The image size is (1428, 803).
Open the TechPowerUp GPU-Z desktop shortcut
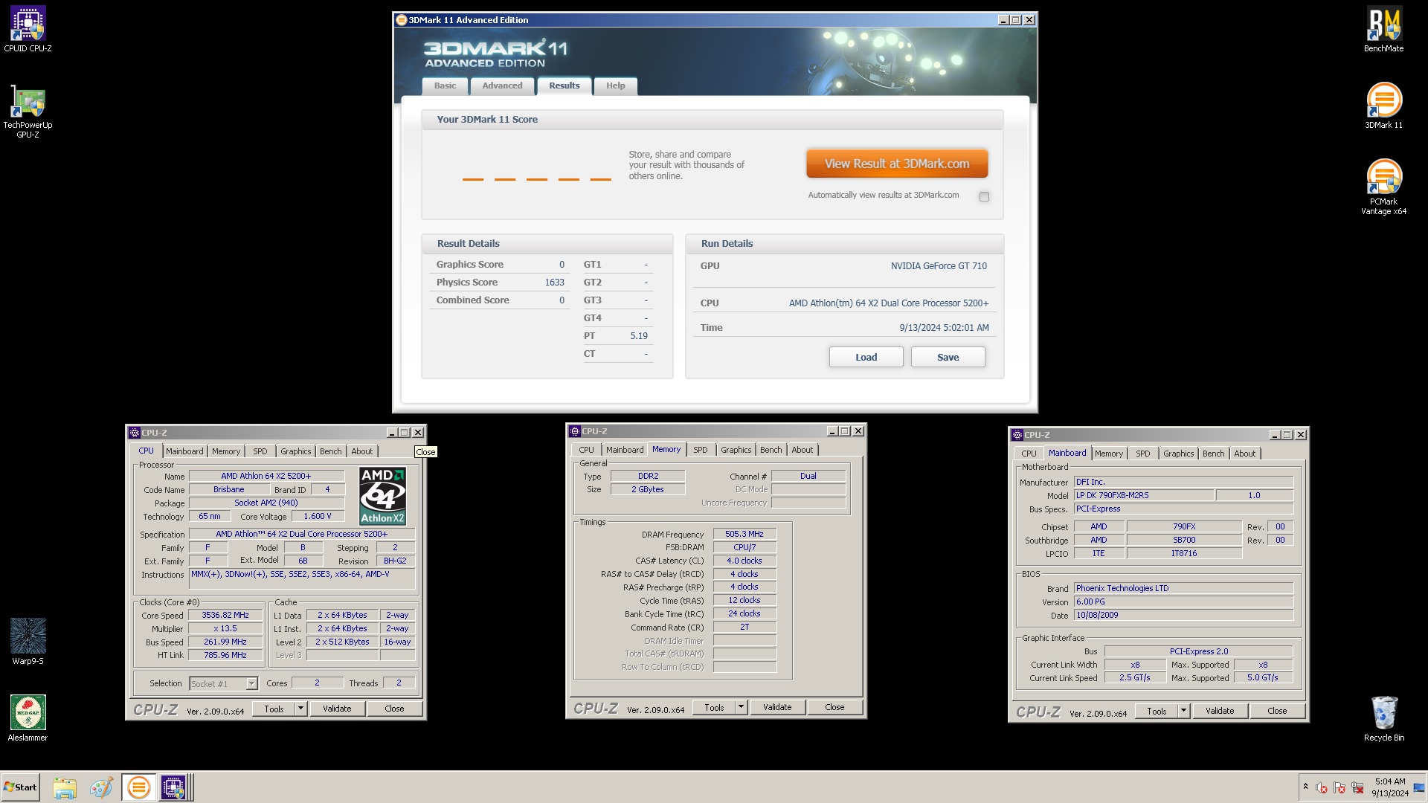(28, 112)
